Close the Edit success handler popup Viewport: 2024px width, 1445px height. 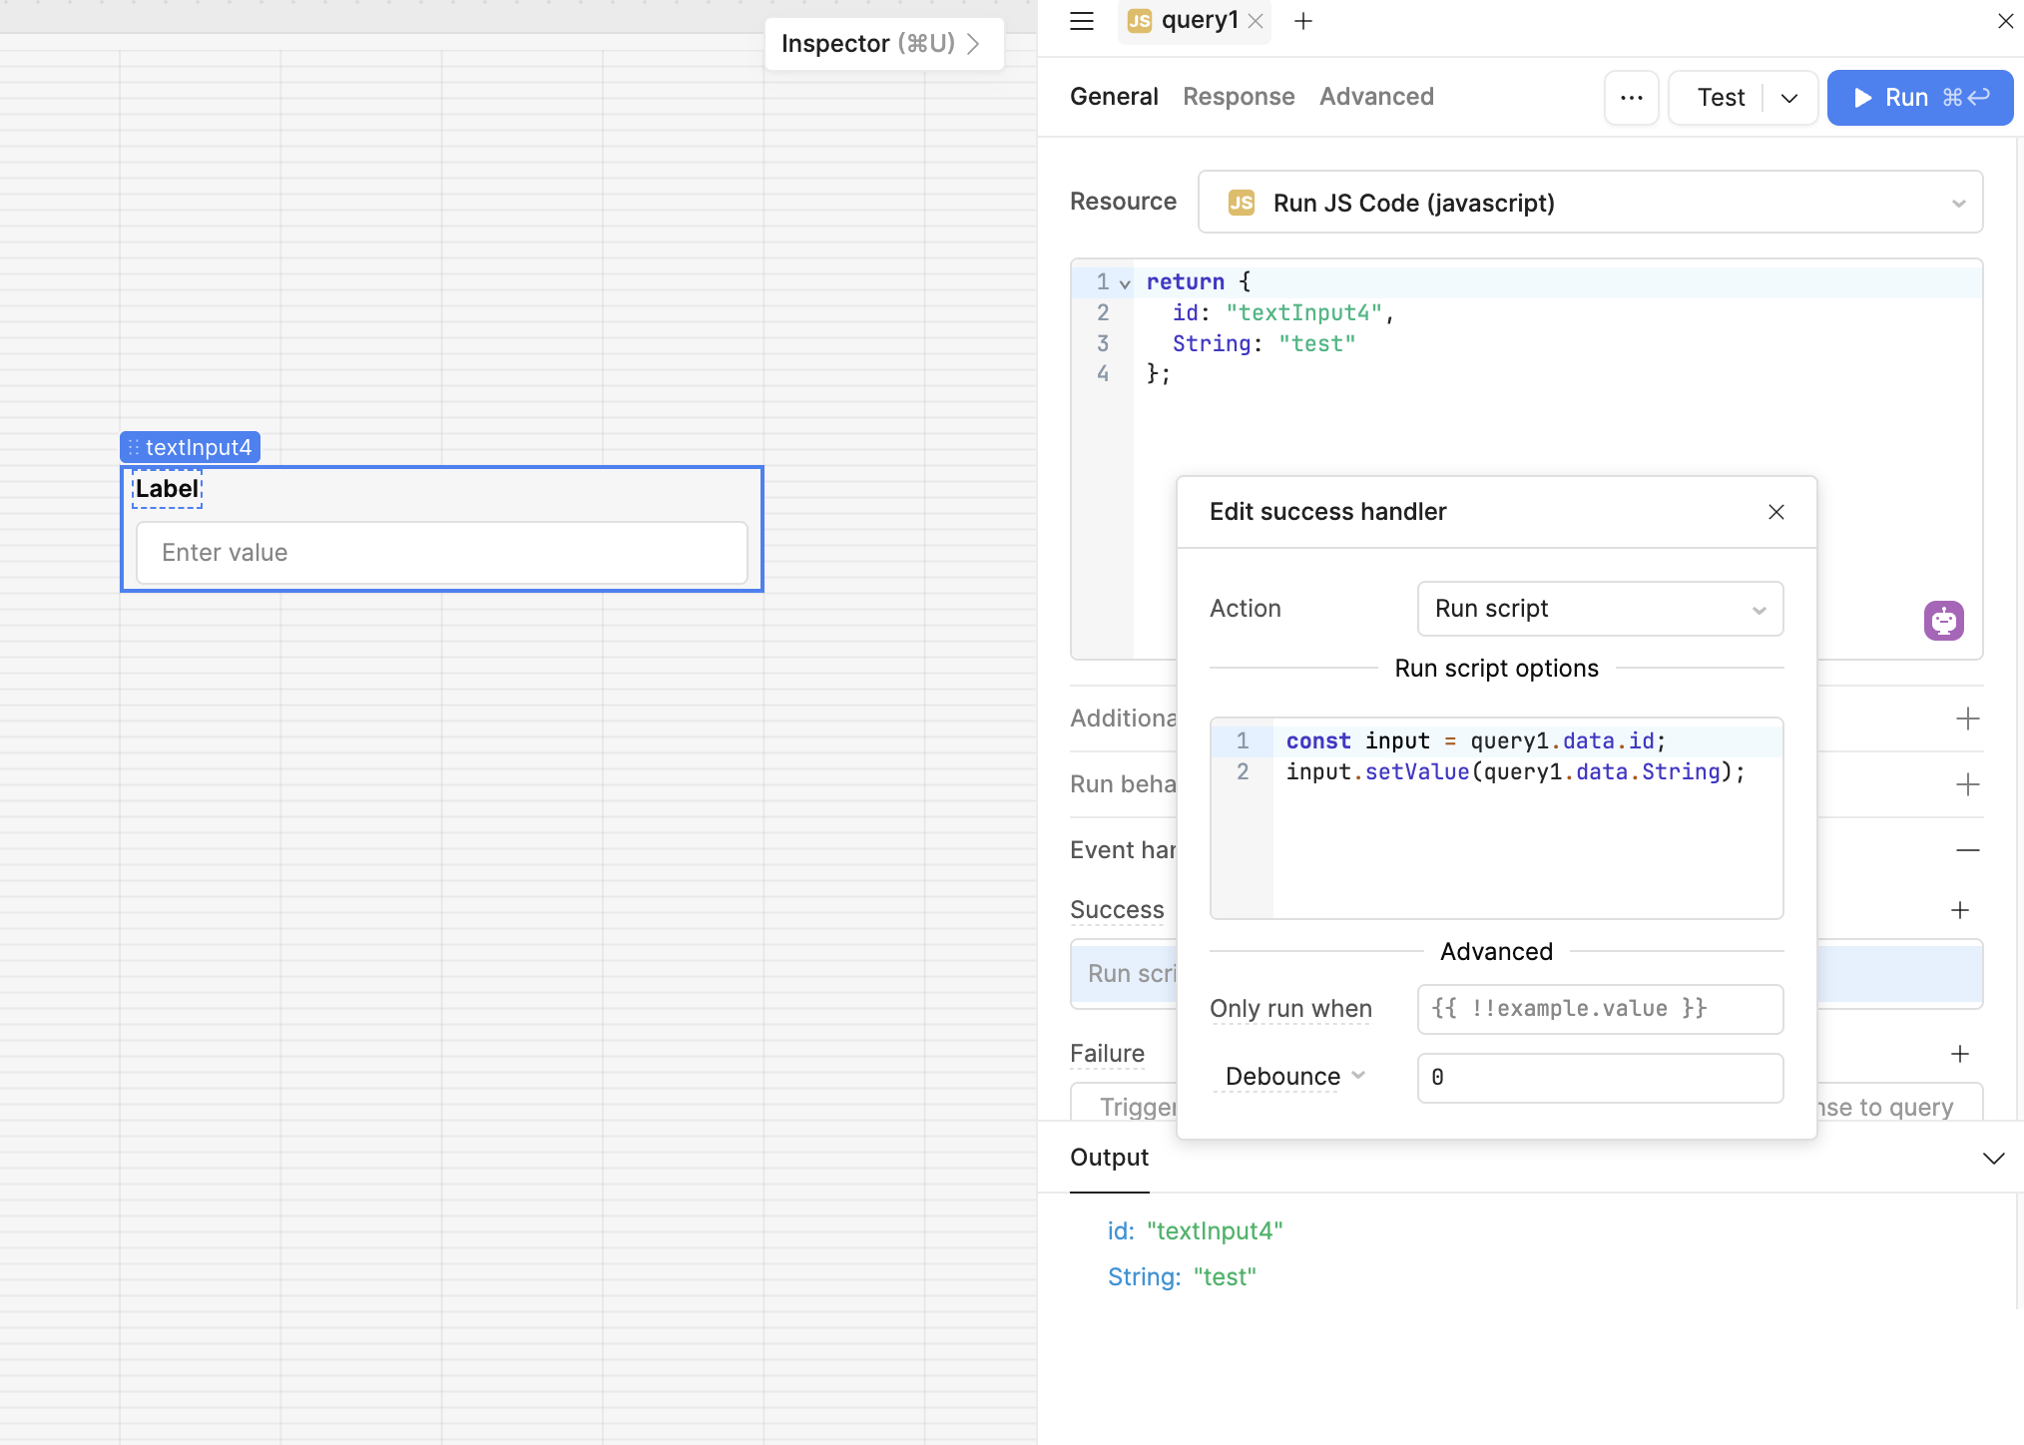[x=1775, y=512]
